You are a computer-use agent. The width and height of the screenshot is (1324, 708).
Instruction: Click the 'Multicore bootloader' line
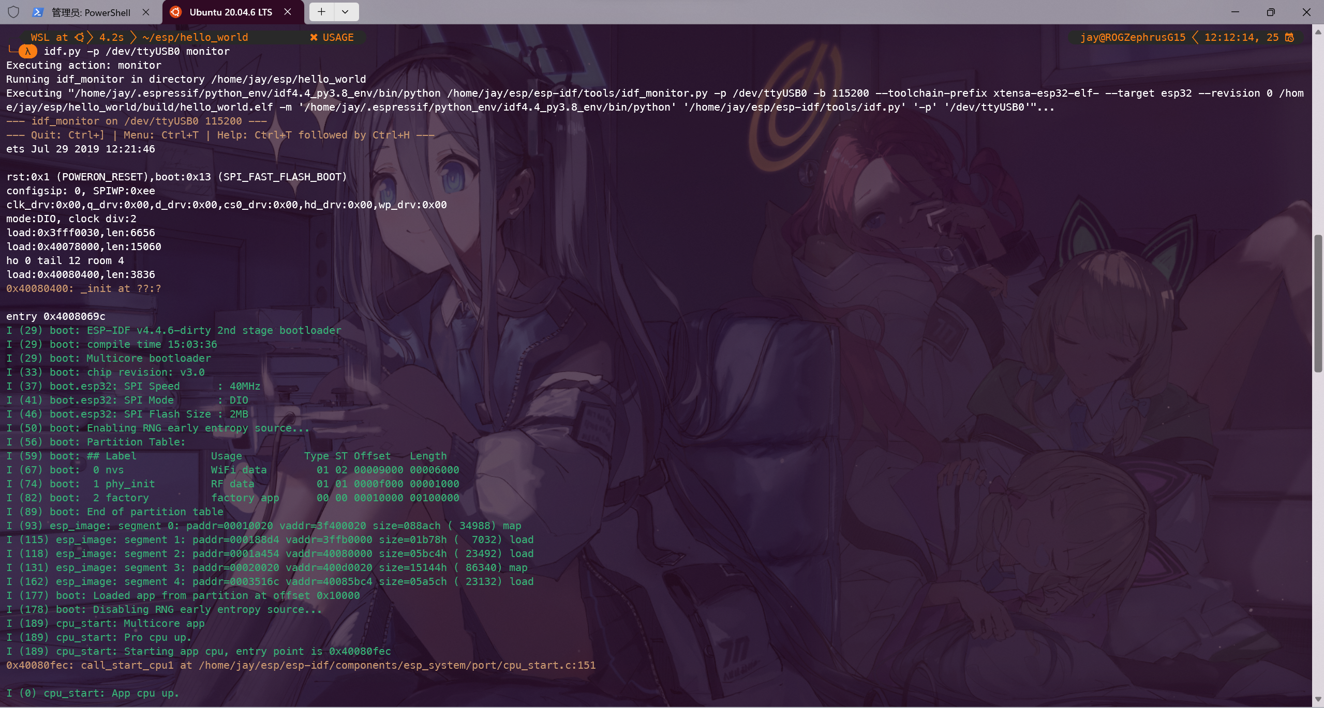coord(109,358)
